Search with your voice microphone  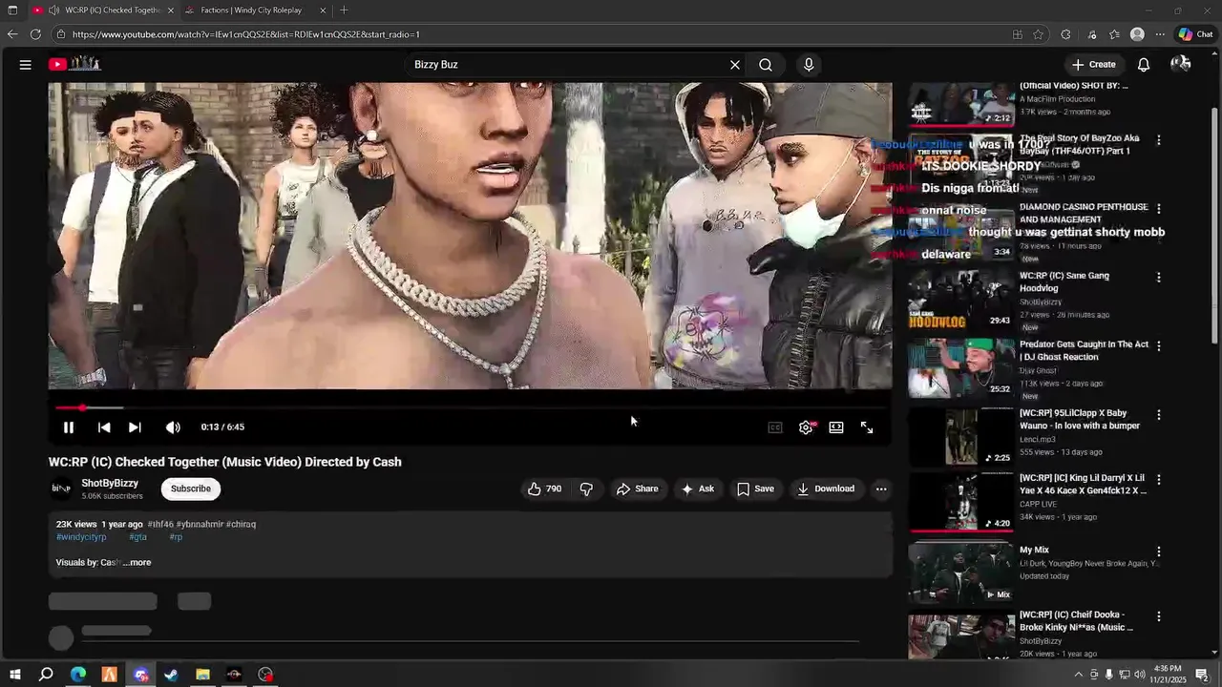[x=809, y=65]
